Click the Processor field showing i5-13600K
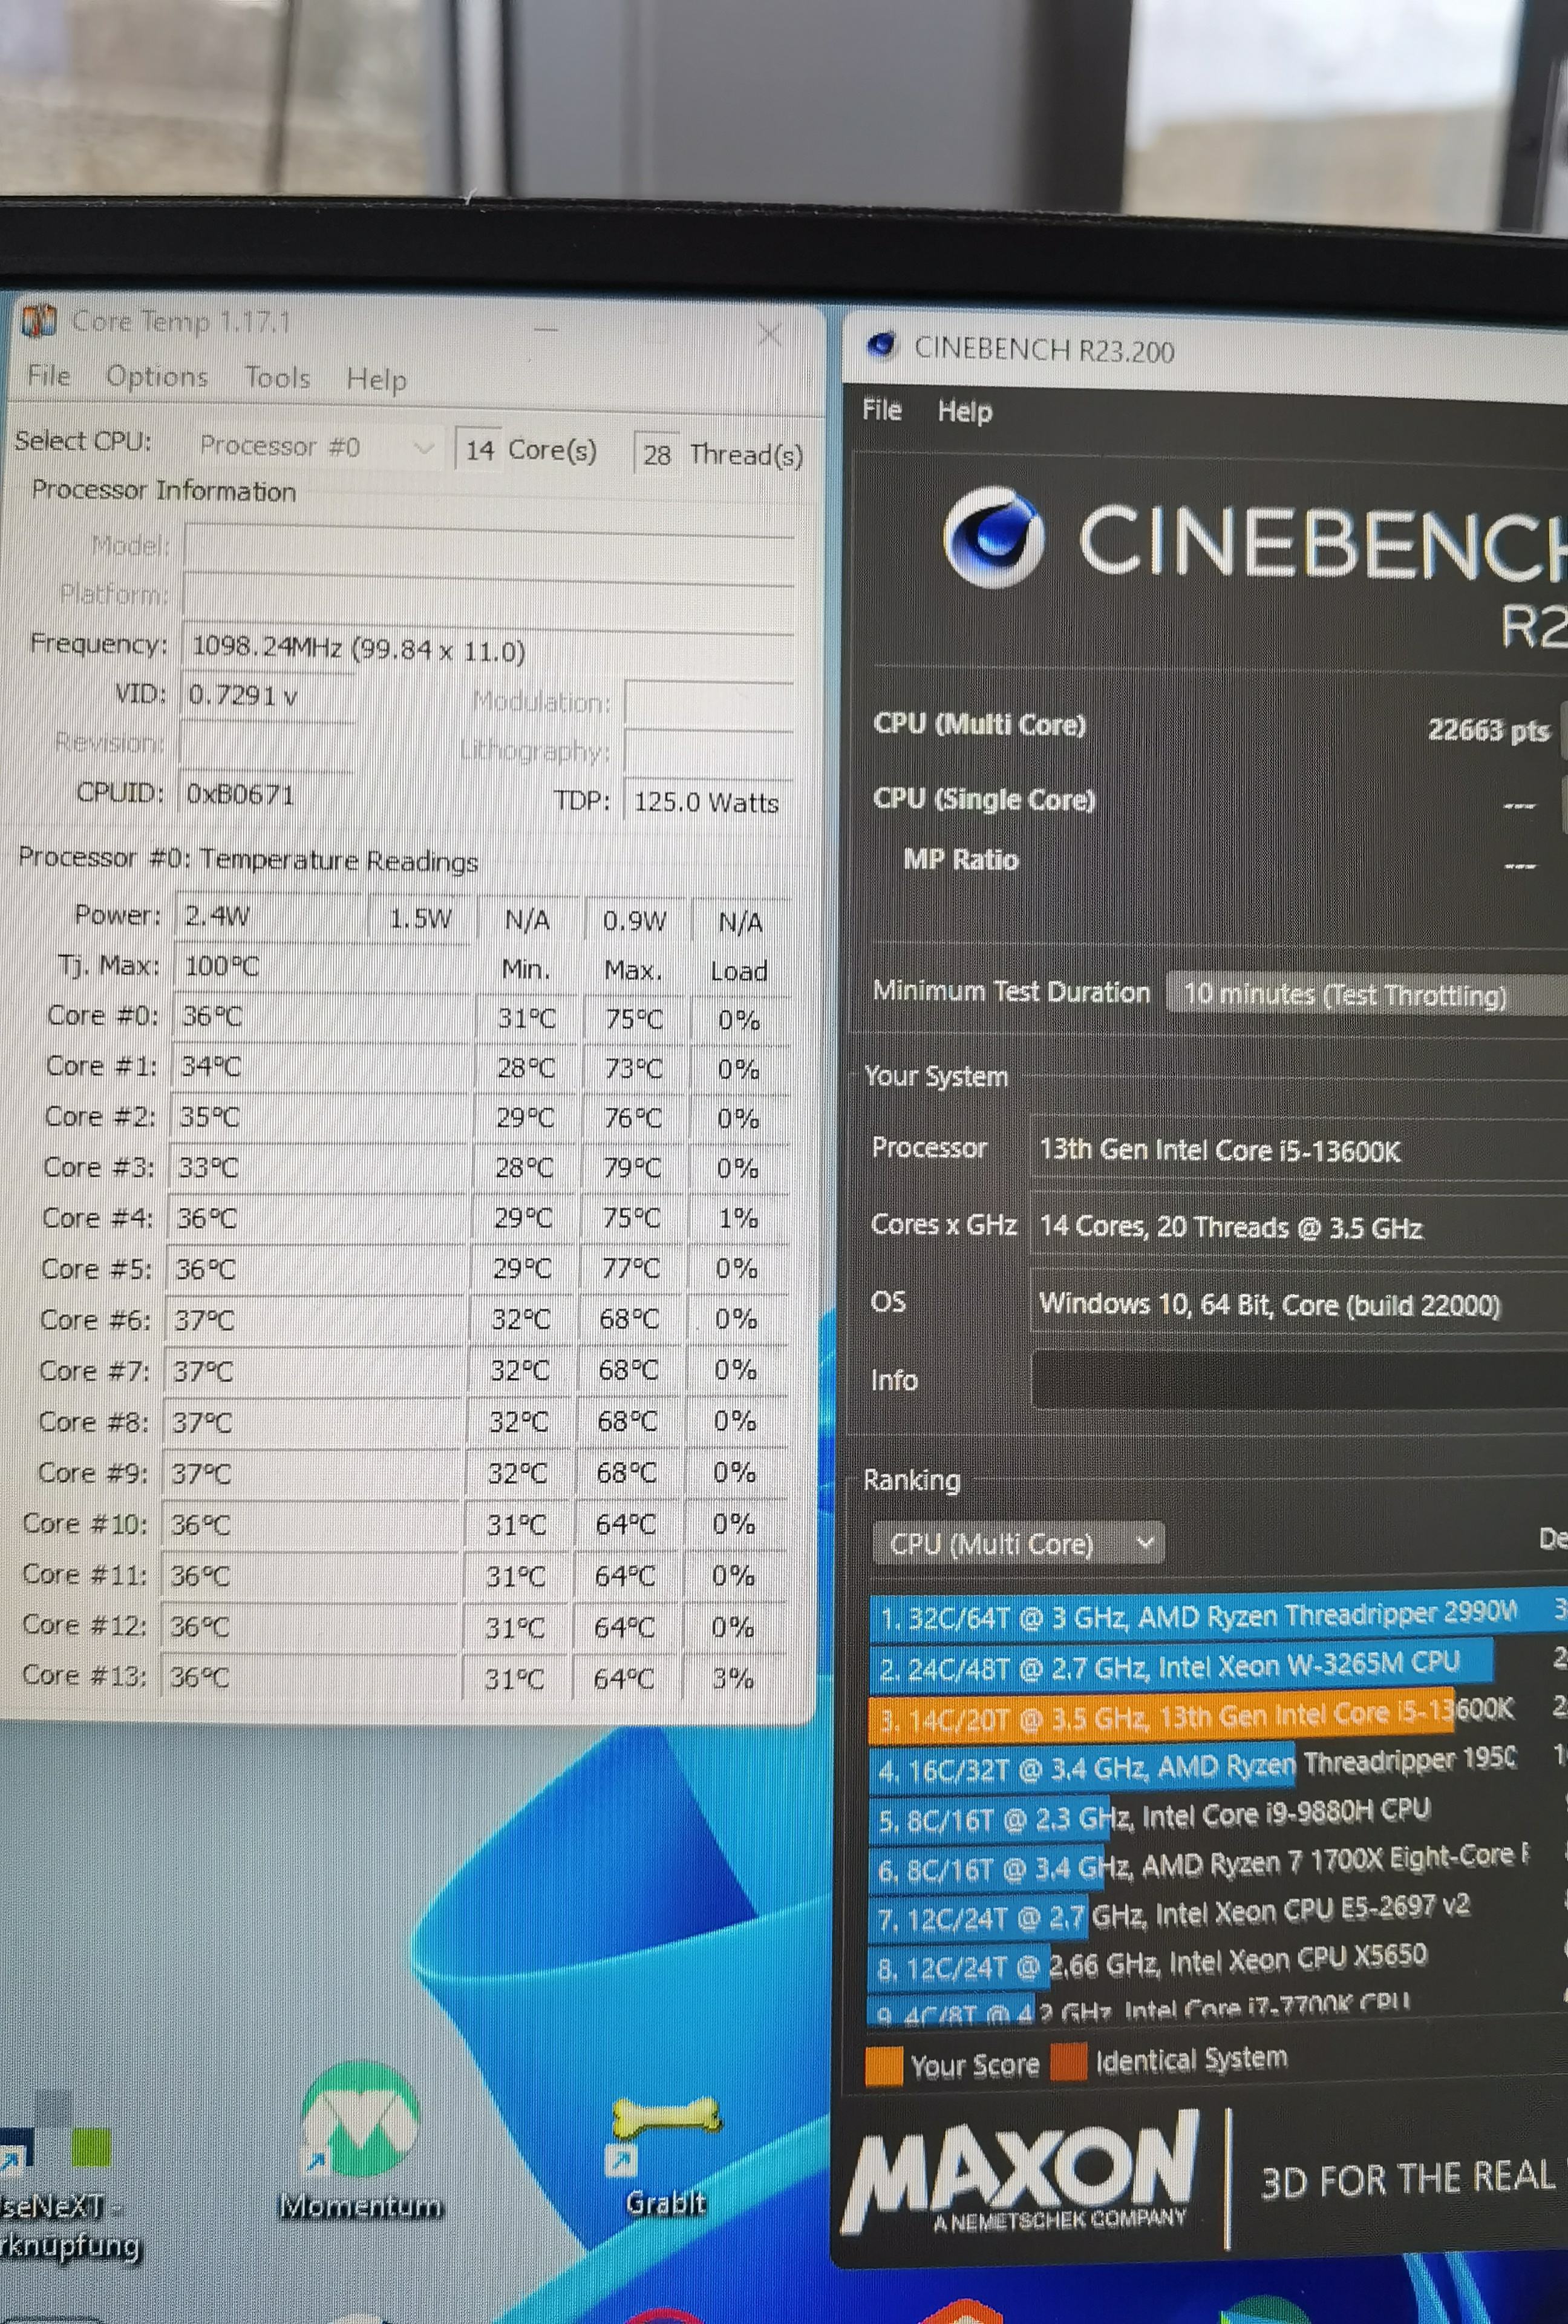 click(x=1298, y=1149)
